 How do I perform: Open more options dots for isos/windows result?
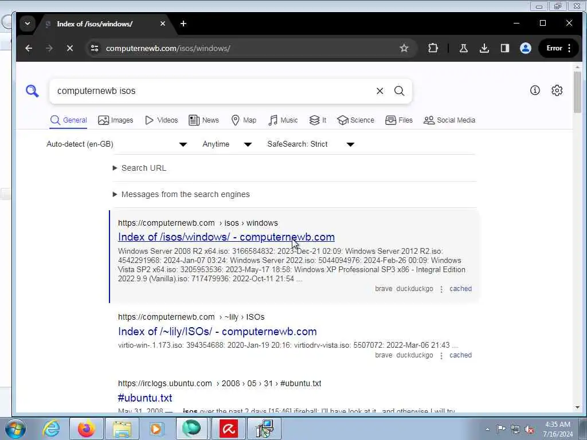pyautogui.click(x=441, y=289)
